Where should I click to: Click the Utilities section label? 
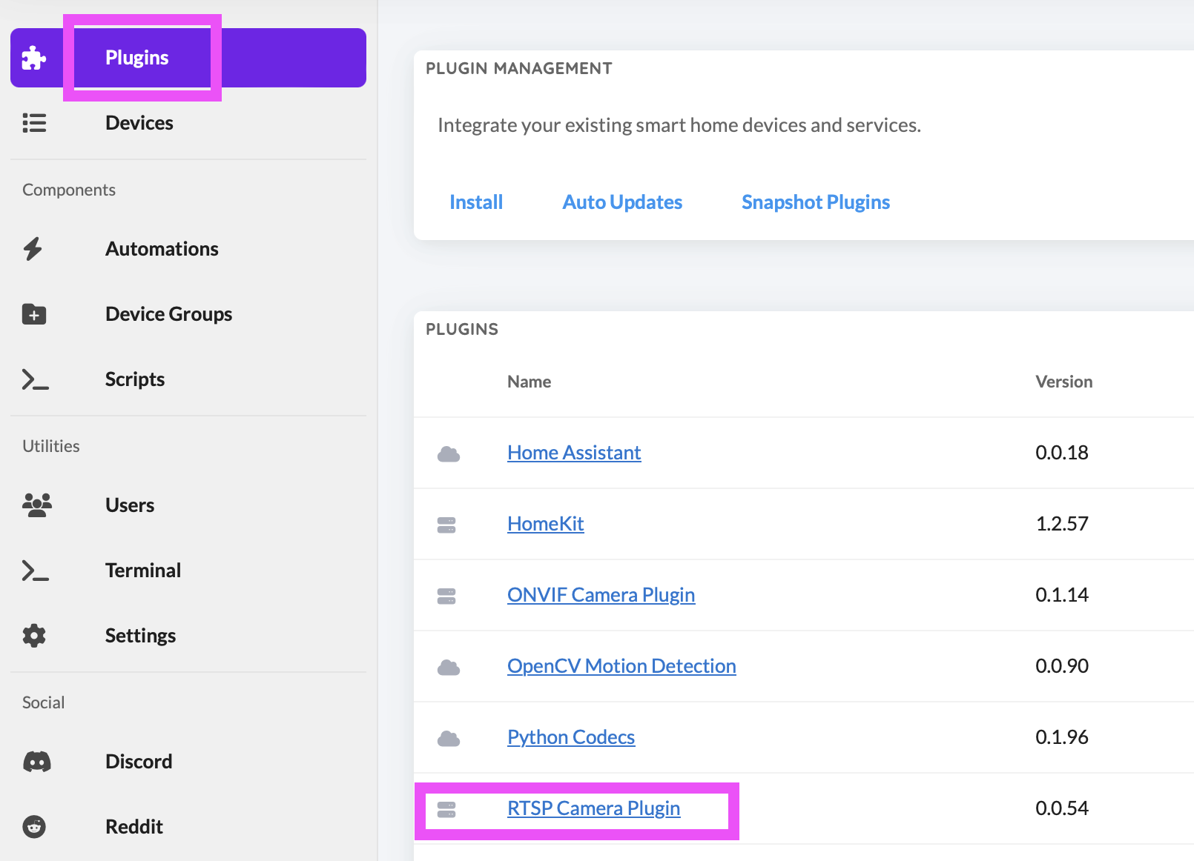tap(51, 446)
